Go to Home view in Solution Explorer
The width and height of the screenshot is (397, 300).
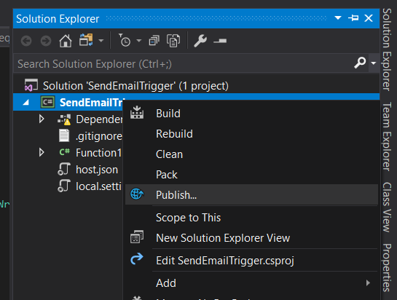pos(66,41)
